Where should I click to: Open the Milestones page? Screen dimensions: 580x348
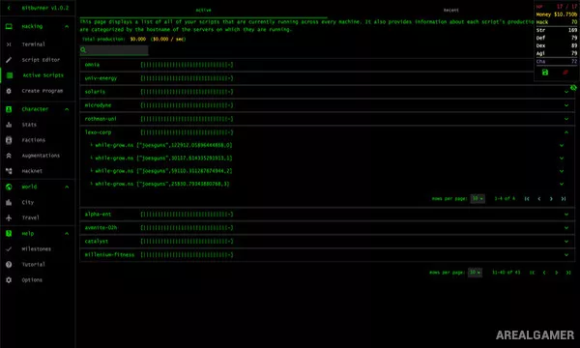click(x=38, y=249)
